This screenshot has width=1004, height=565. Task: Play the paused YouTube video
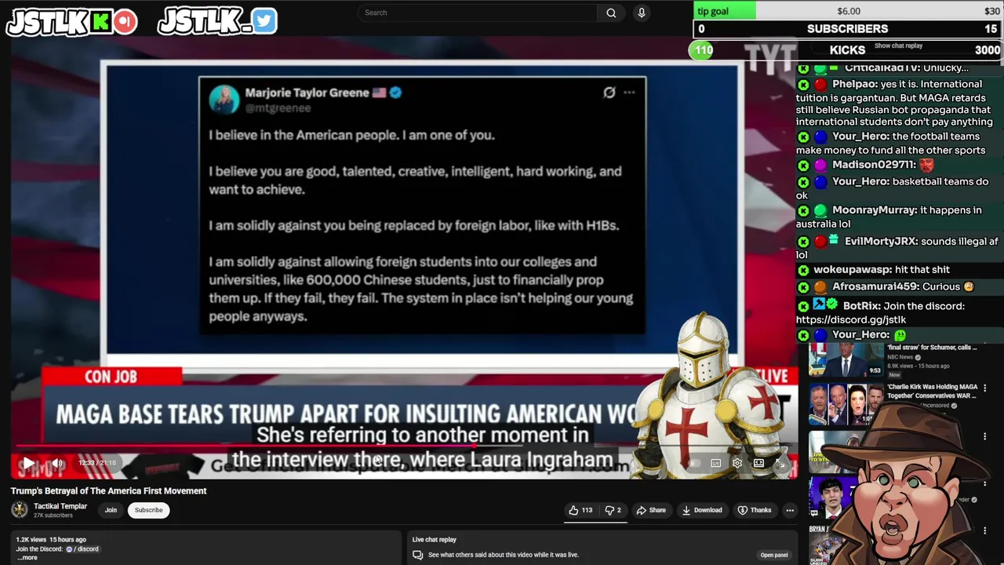27,463
